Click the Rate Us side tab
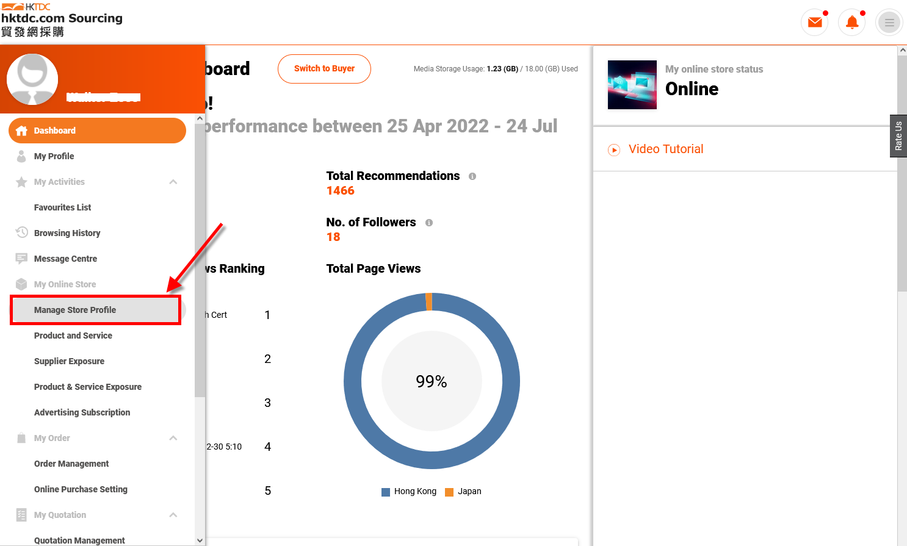907x546 pixels. (898, 136)
